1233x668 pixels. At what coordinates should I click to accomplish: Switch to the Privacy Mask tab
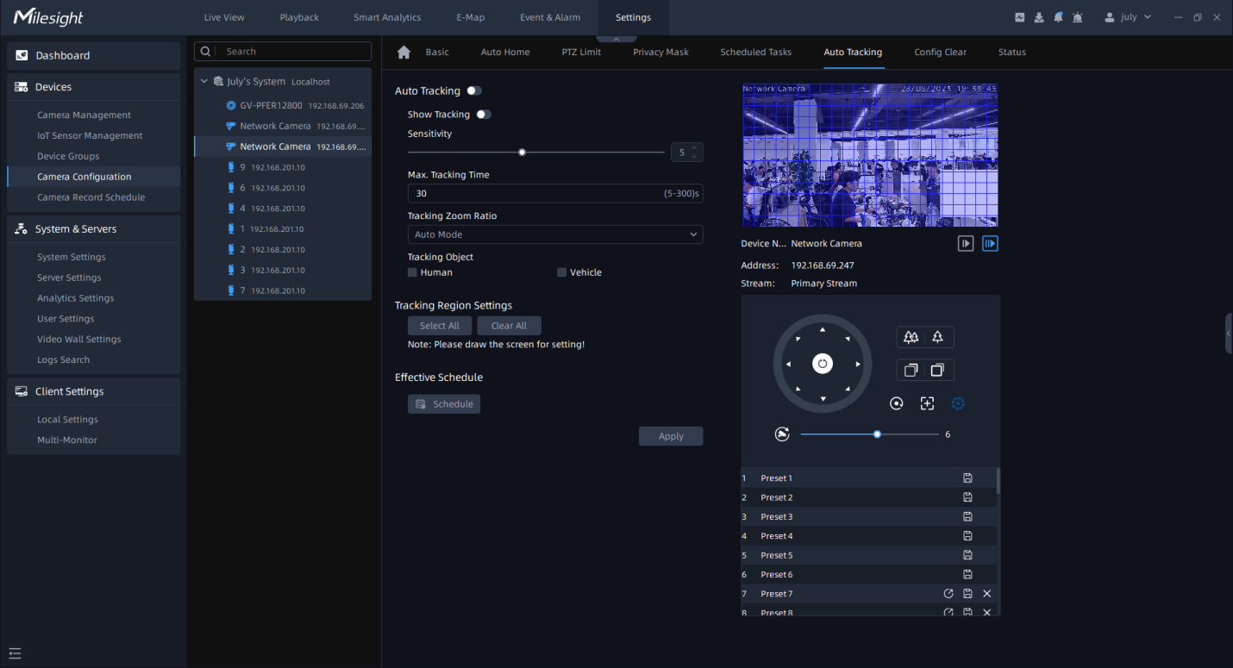point(660,52)
